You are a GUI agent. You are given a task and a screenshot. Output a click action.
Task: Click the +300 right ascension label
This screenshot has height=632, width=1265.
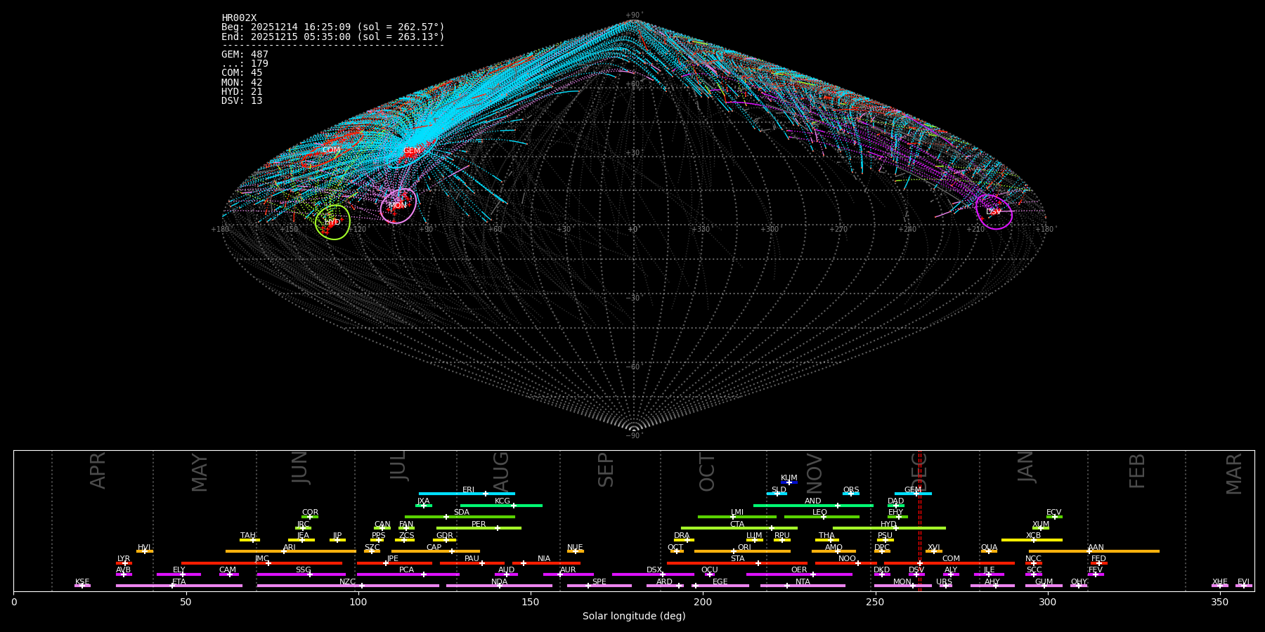[770, 229]
